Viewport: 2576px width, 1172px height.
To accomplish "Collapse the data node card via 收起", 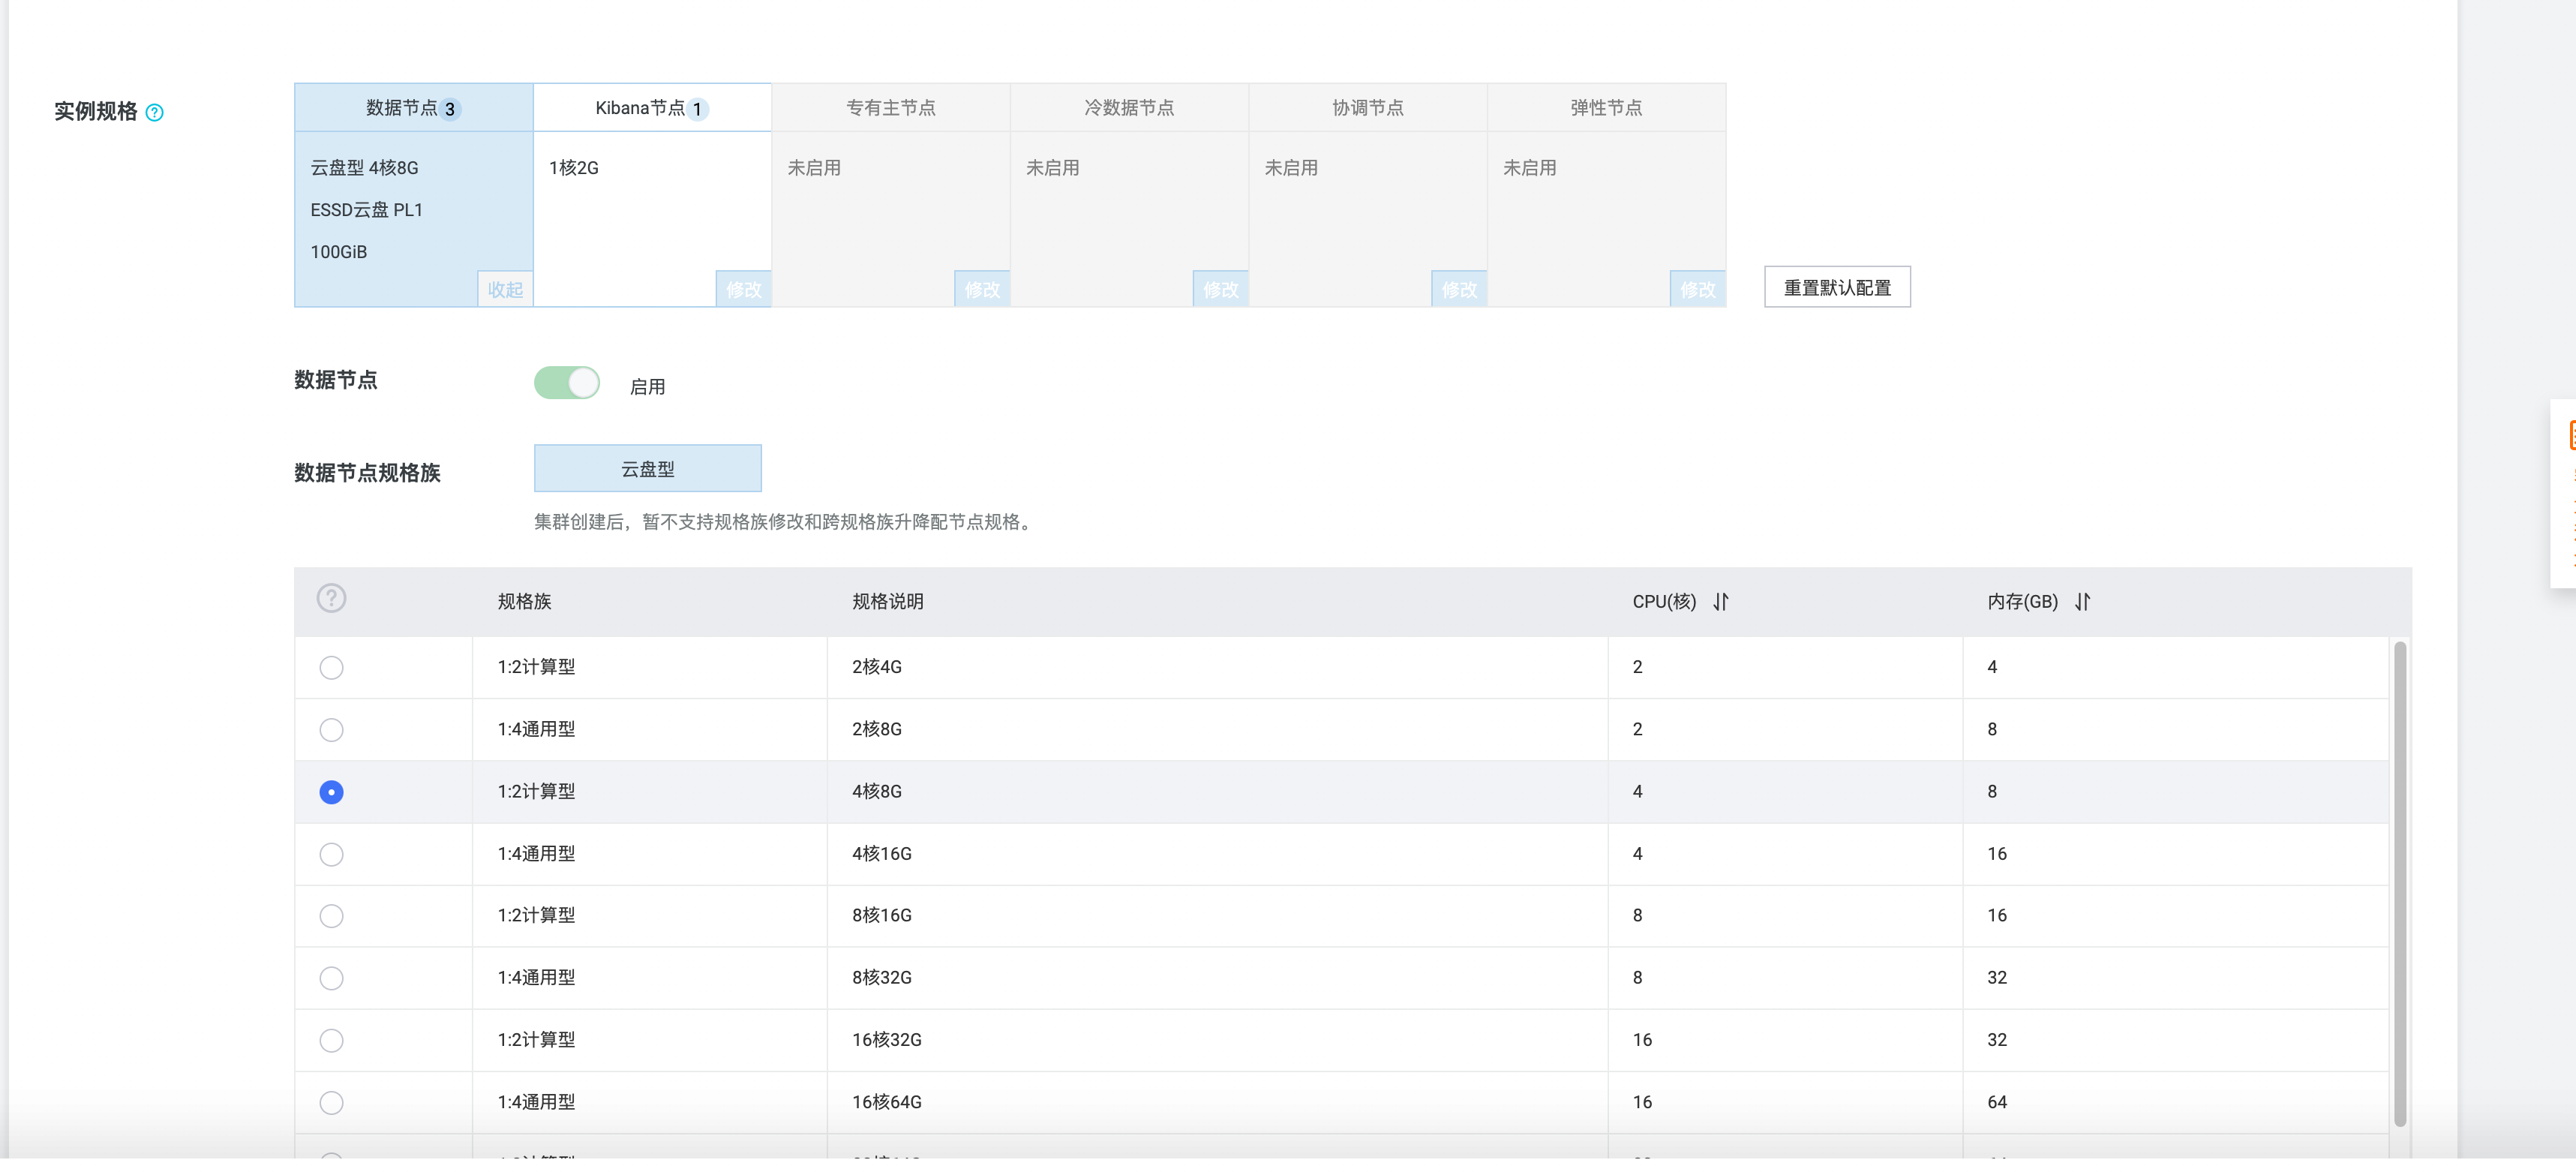I will click(504, 289).
